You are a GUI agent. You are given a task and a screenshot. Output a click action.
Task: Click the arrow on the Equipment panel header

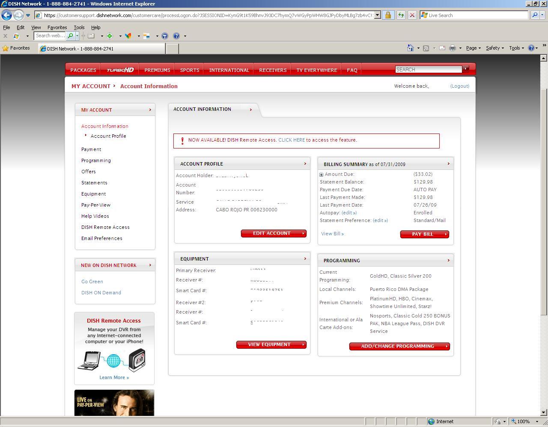click(305, 258)
